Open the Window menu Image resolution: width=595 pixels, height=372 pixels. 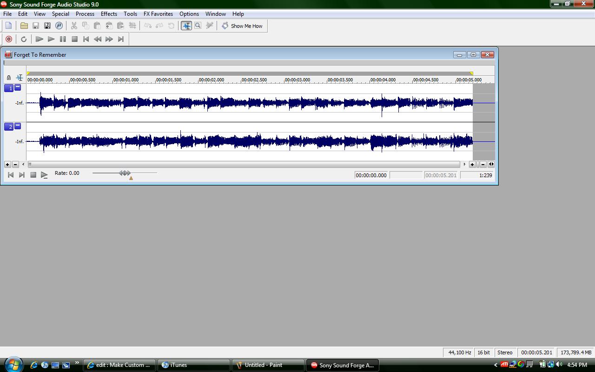pos(216,14)
